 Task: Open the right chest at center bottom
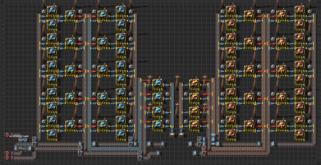click(x=181, y=134)
